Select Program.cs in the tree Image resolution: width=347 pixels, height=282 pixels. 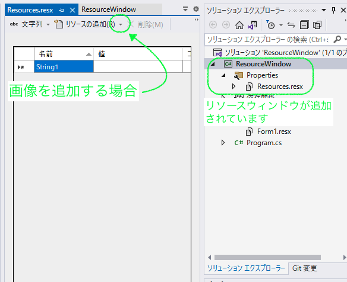click(264, 143)
